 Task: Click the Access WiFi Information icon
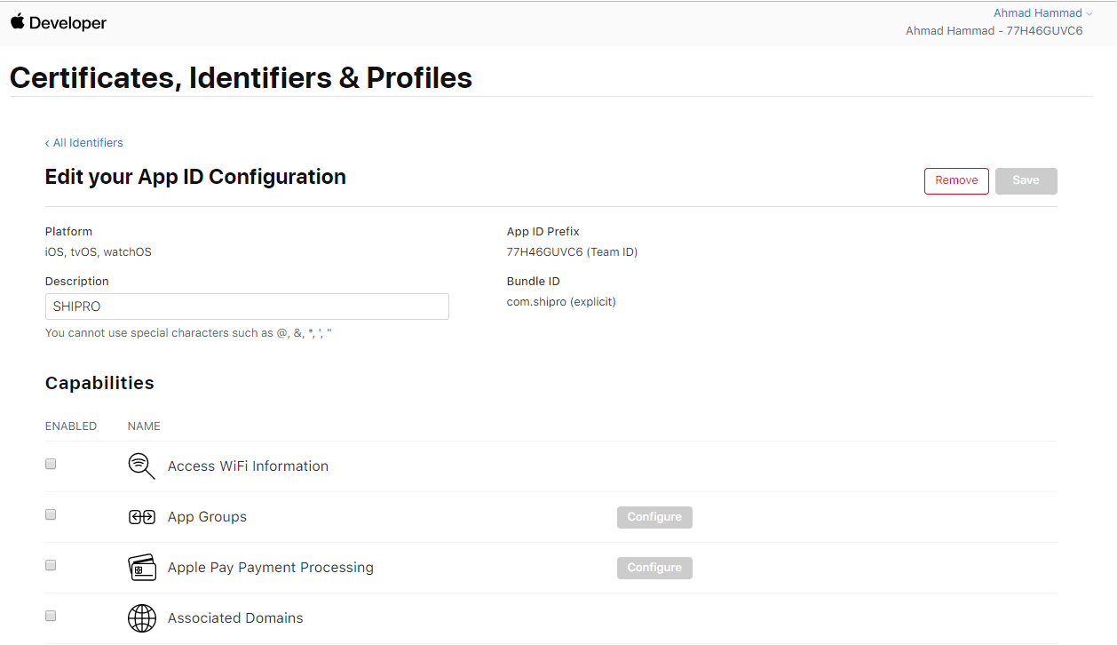point(141,466)
